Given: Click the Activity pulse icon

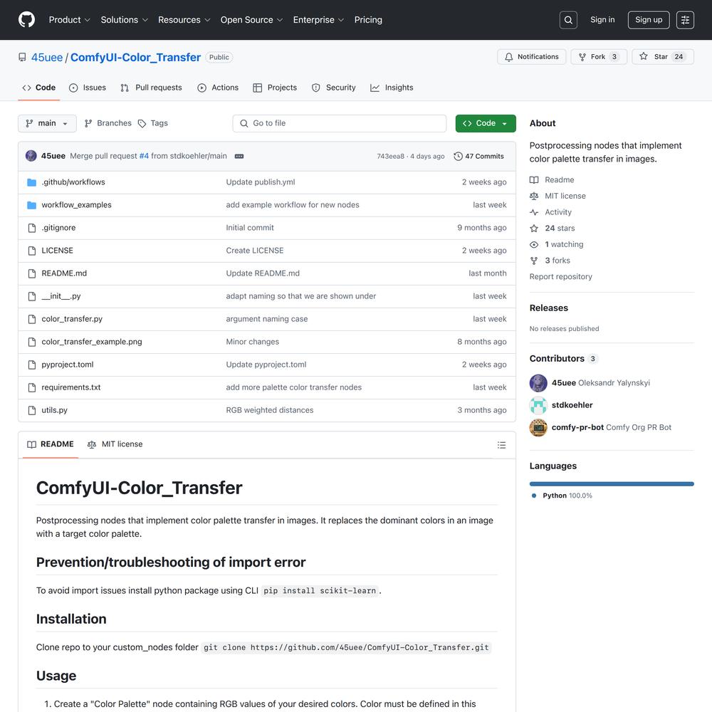Looking at the screenshot, I should (534, 212).
